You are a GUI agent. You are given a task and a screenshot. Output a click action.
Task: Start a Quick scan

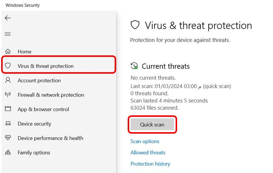tap(152, 124)
